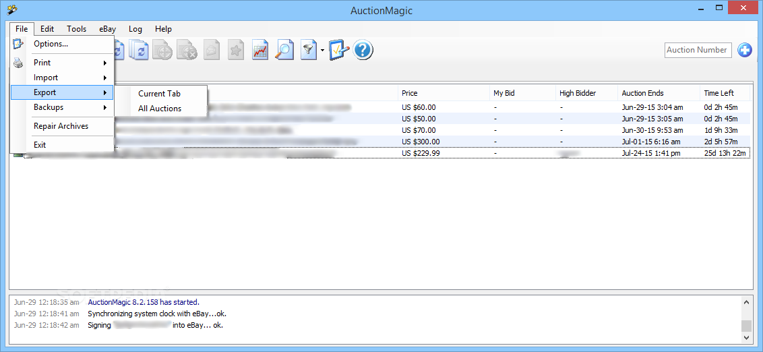
Task: Sort by the Price column header
Action: (444, 93)
